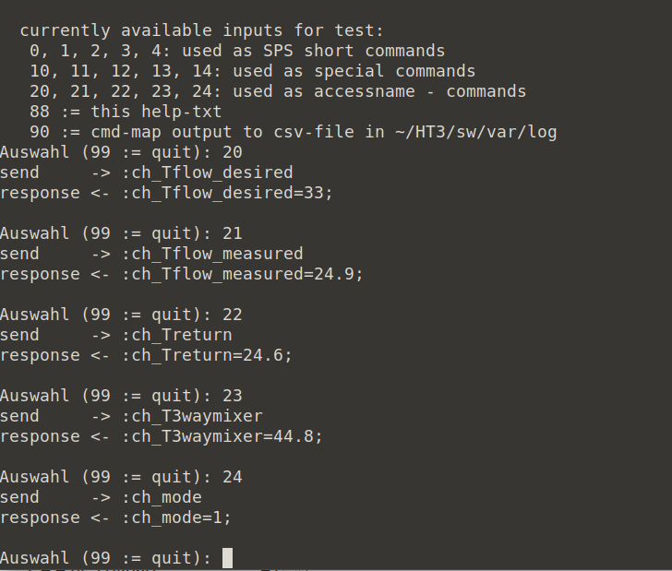Click the '88 := this help-txt' line
The image size is (672, 571).
126,112
